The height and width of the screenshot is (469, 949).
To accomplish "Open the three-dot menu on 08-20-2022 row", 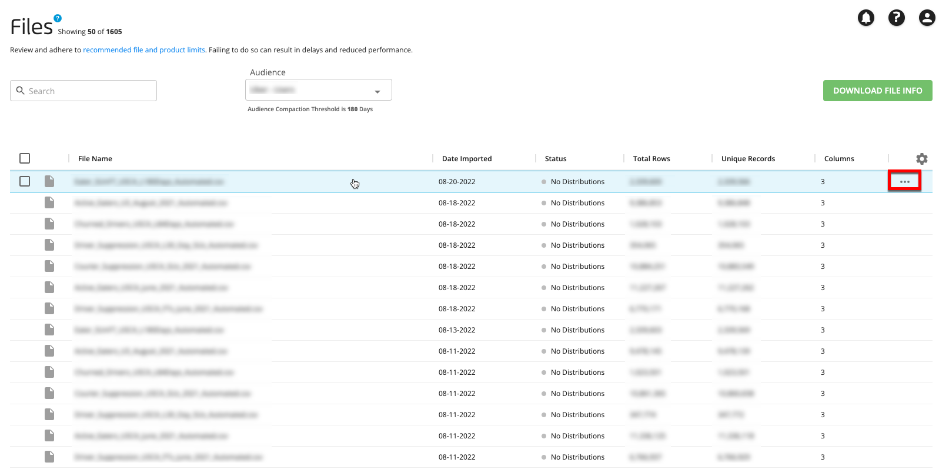I will (904, 182).
